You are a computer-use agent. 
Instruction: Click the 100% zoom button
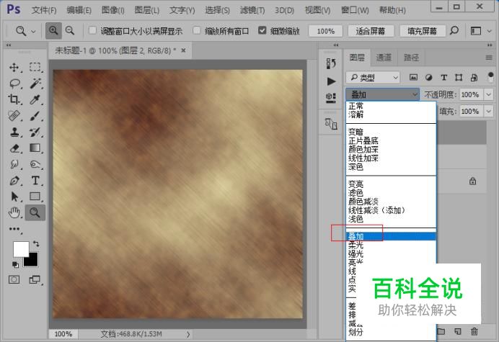click(325, 31)
